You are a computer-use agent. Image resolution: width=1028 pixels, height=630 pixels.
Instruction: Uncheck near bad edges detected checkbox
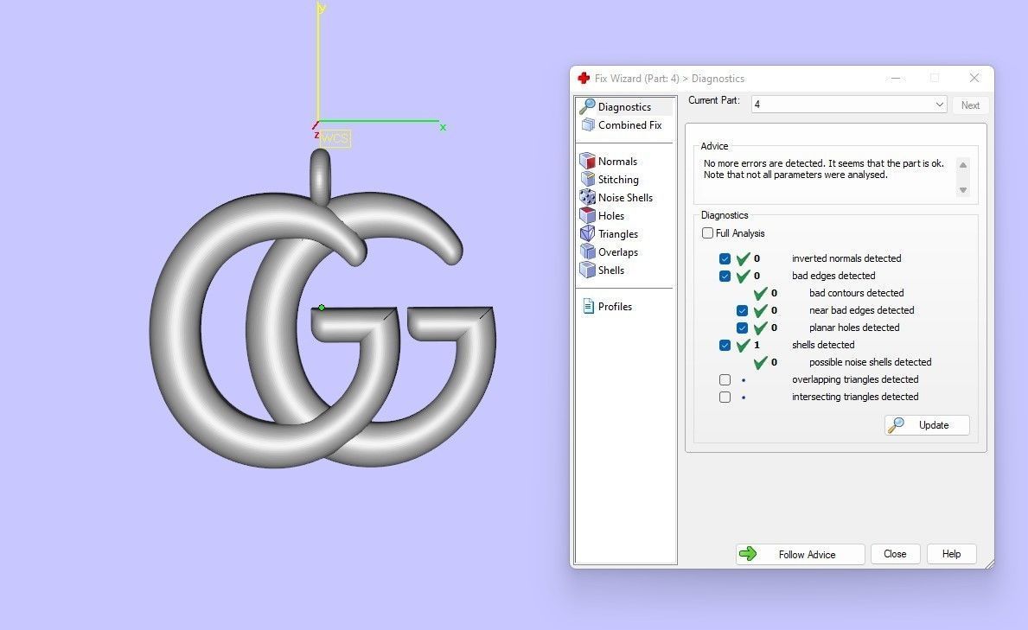(742, 310)
